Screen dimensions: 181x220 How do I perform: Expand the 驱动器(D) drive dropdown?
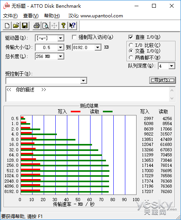tap(61, 38)
